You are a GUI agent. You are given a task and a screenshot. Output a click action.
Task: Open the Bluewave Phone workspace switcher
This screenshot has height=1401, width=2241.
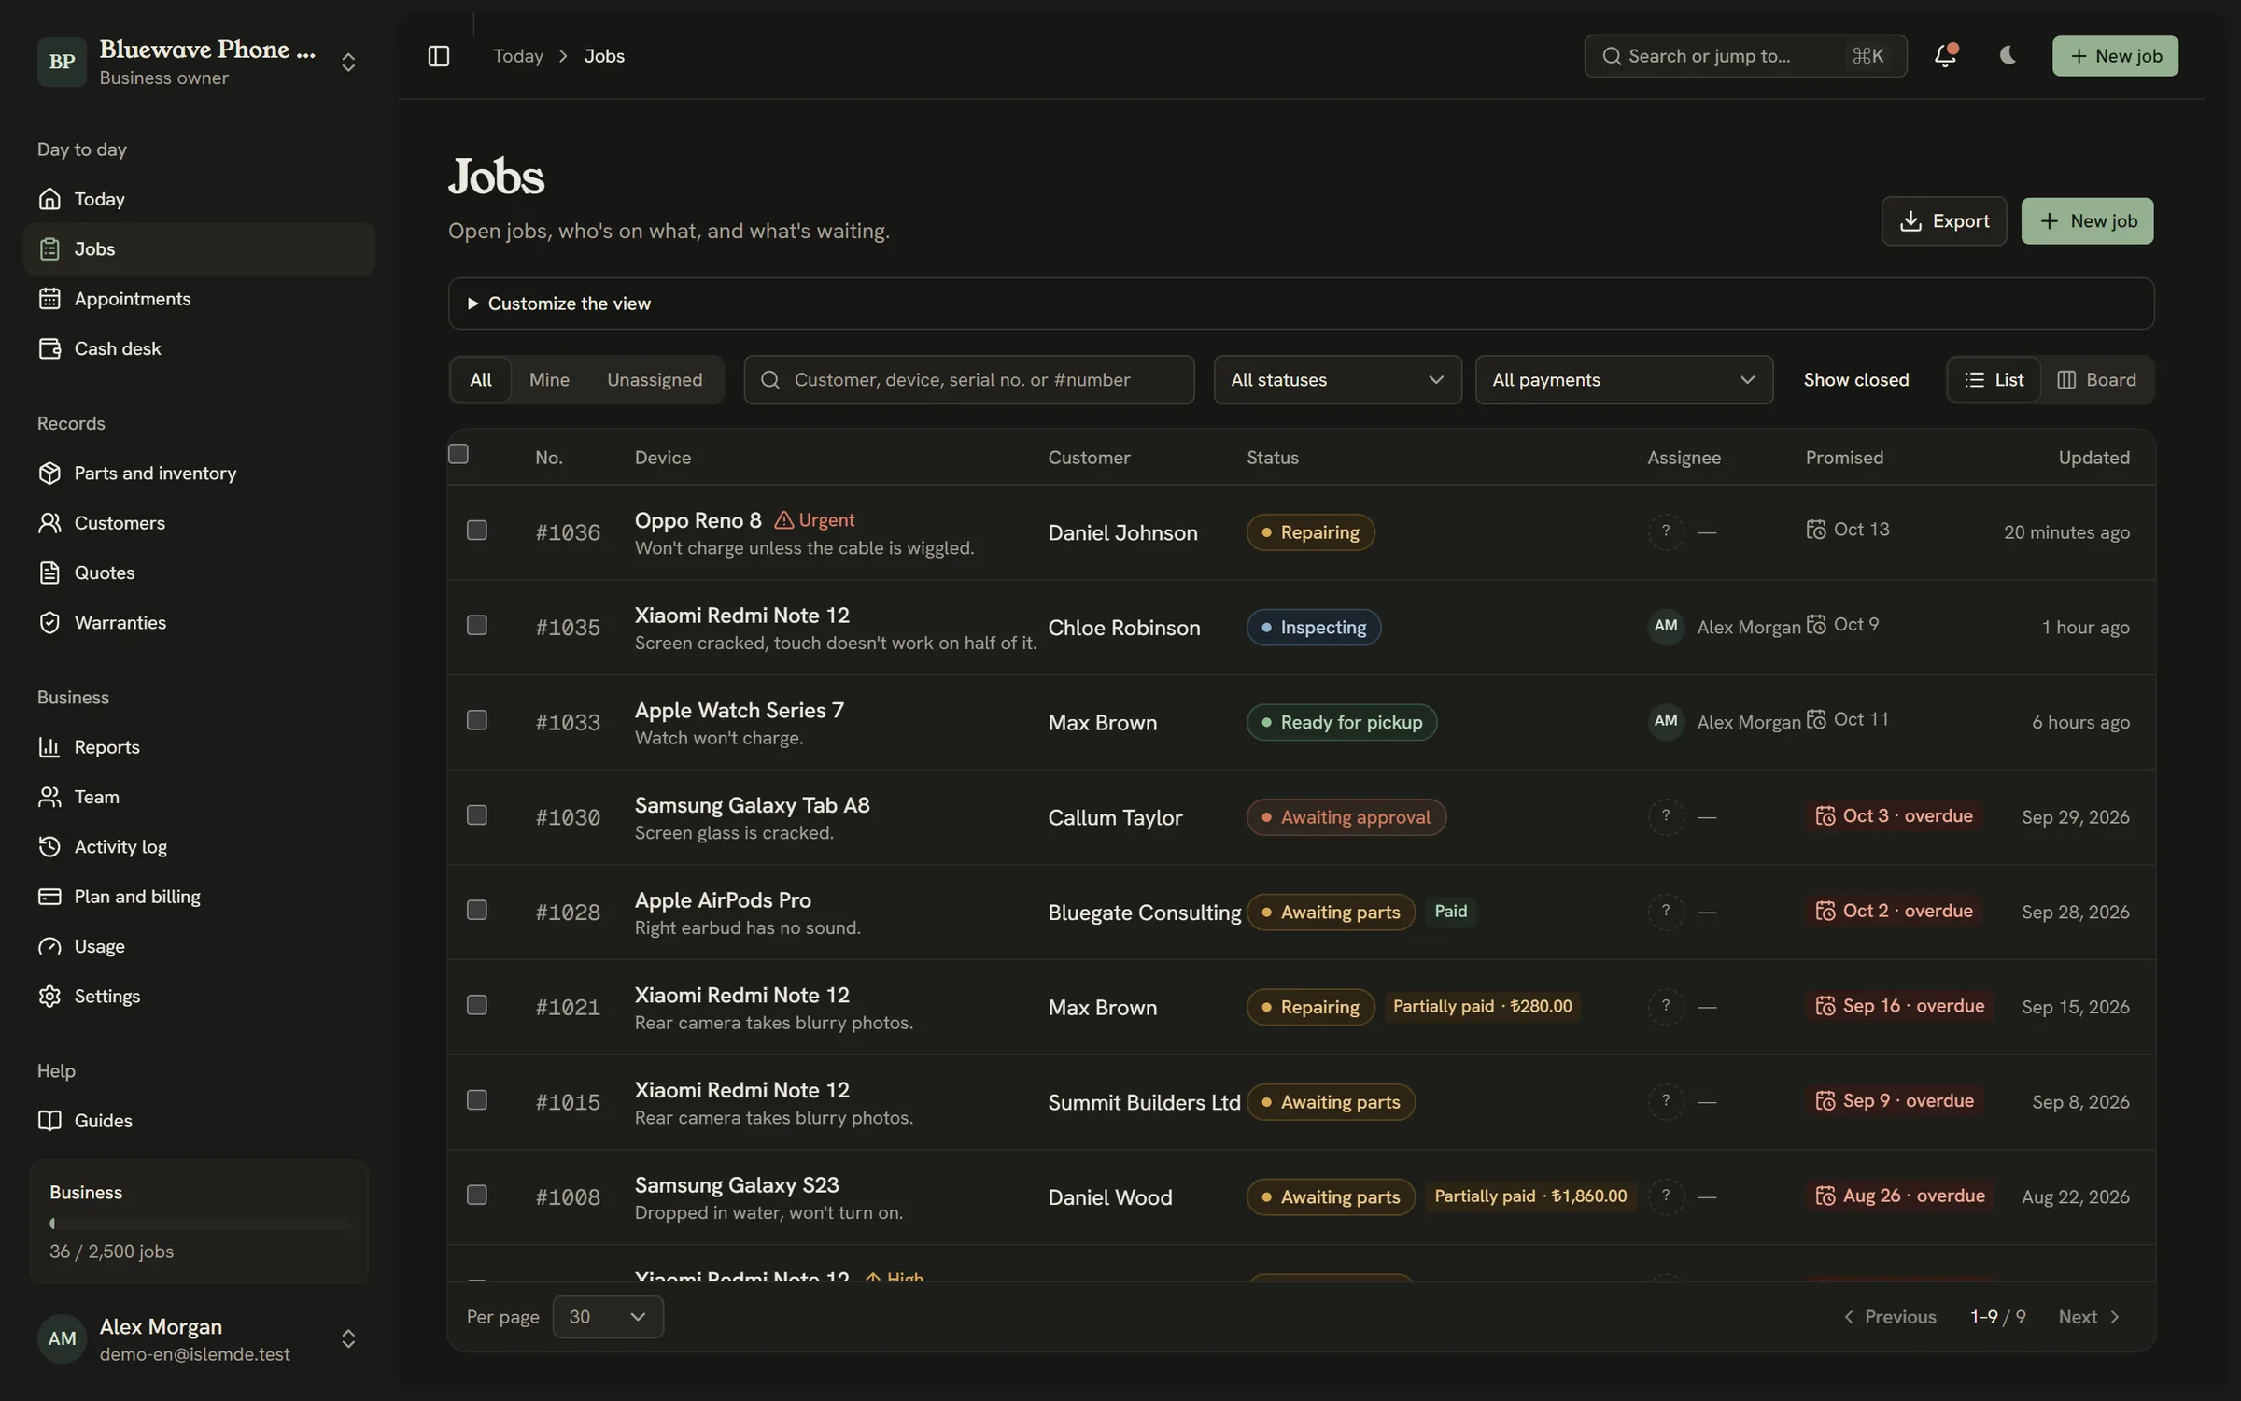tap(199, 62)
